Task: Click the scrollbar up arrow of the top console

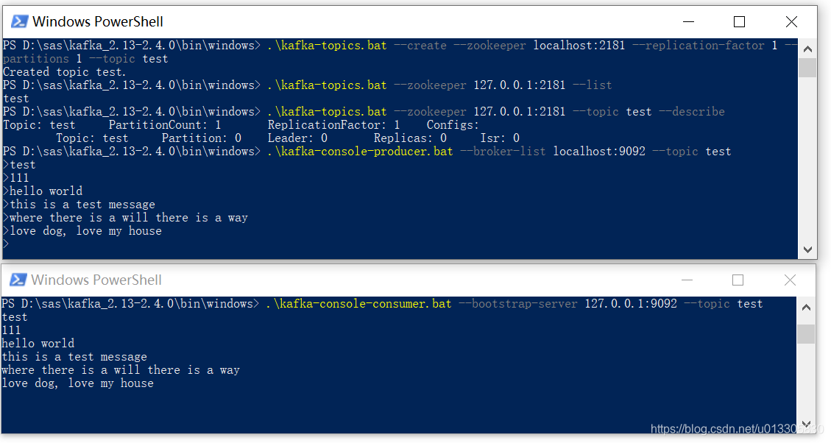Action: (807, 47)
